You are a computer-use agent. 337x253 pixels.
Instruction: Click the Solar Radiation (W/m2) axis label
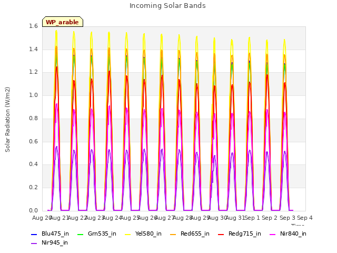(7, 120)
